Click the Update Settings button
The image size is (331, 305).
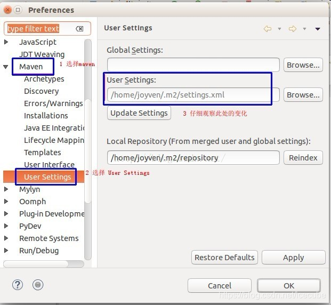[139, 113]
